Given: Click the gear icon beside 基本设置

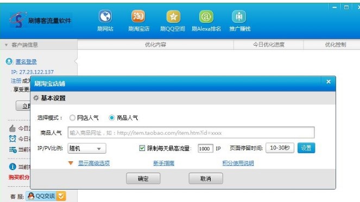Looking at the screenshot, I should pos(36,98).
